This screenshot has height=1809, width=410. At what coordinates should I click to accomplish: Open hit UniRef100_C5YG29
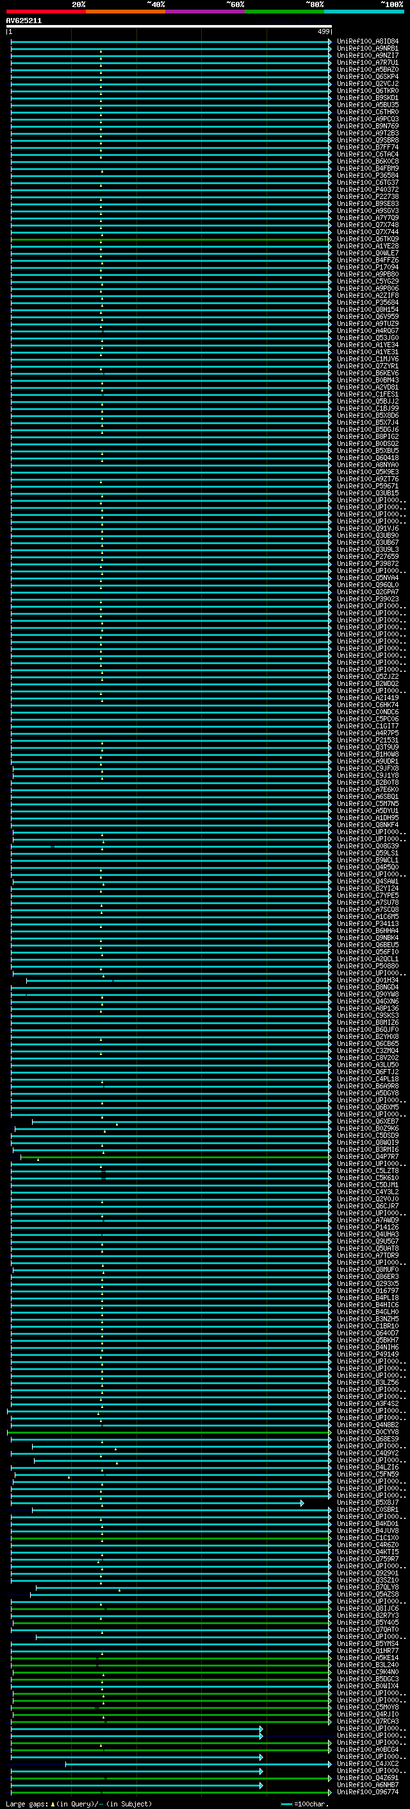coord(368,282)
